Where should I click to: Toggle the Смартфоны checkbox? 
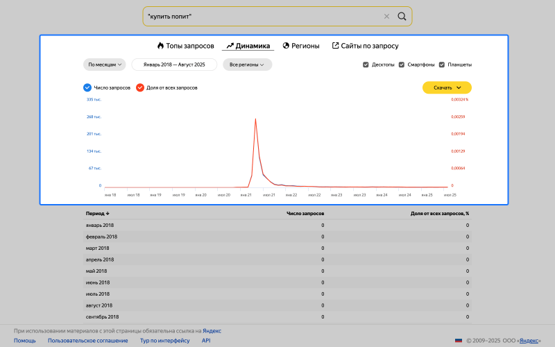coord(402,65)
